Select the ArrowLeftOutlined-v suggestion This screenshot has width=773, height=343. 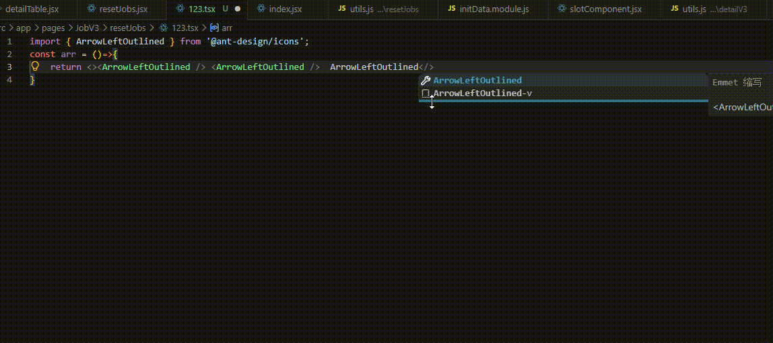click(563, 93)
